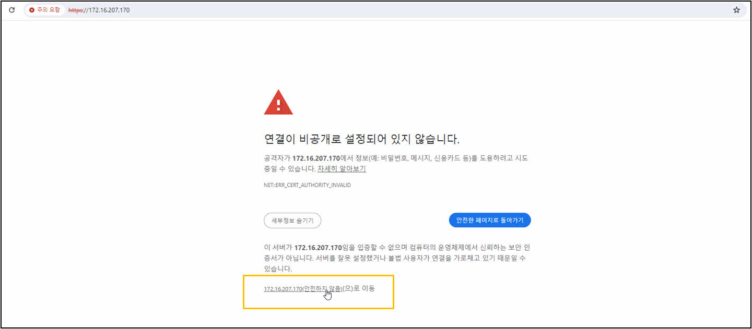752x329 pixels.
Task: Collapse details with '세부정보 숨기기' button
Action: [x=292, y=221]
